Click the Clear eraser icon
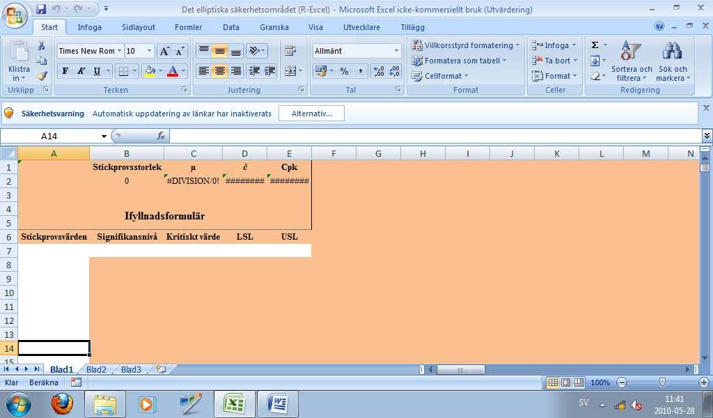Screen dimensions: 713x418 tap(595, 76)
